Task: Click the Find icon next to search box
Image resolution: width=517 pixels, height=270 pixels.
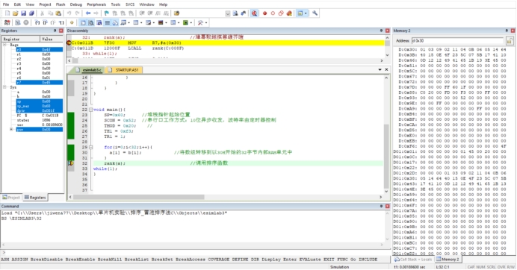Action: (x=235, y=13)
